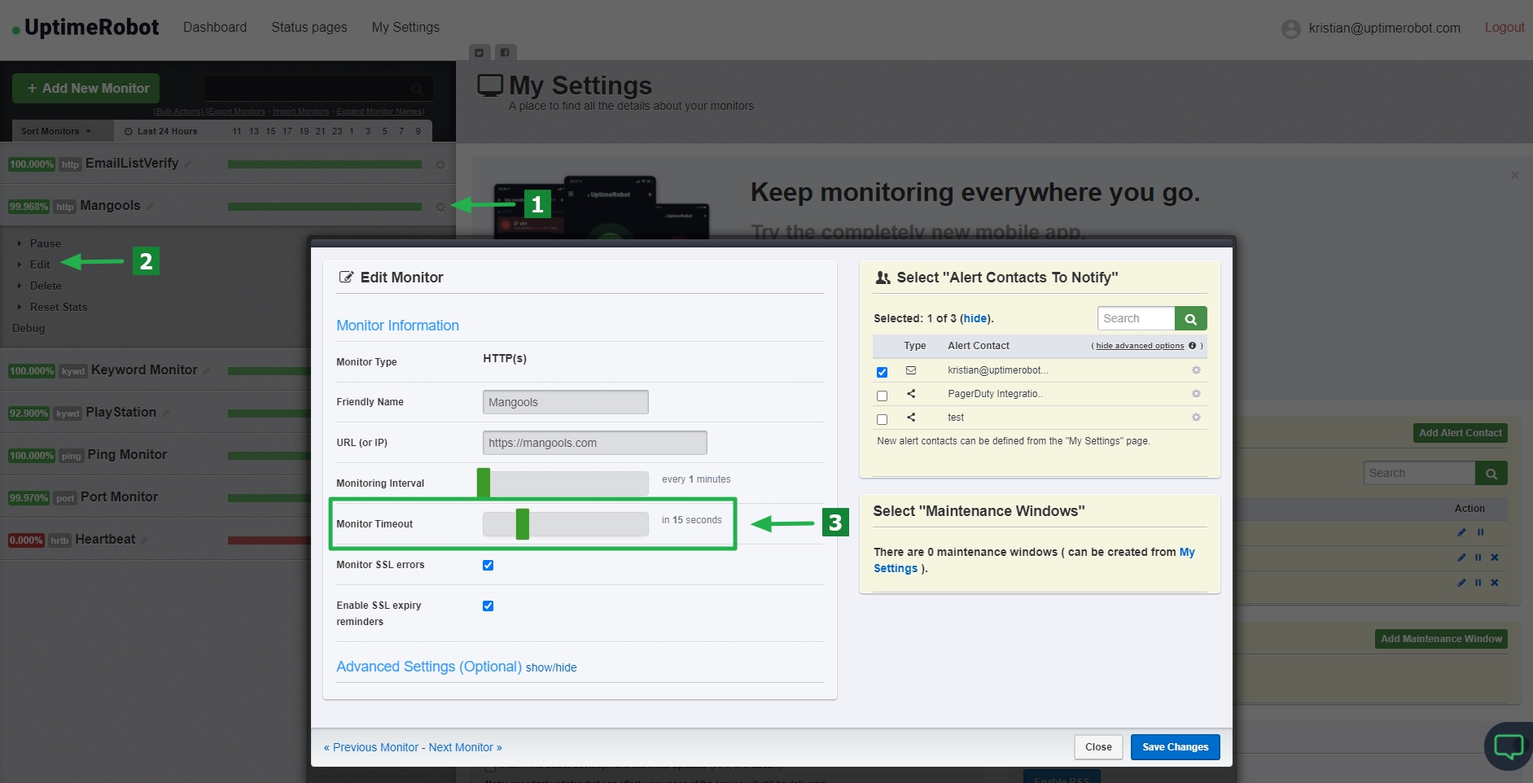Click the Search field in Alert Contacts panel
Viewport: 1533px width, 783px height.
pos(1137,318)
